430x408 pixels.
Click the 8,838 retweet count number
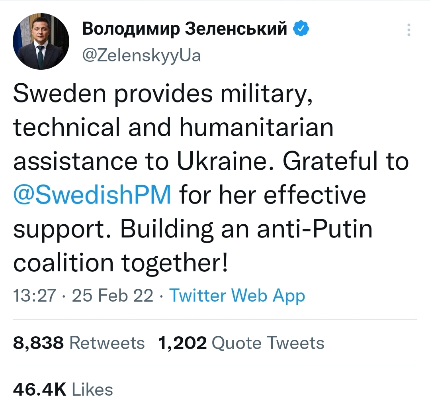[38, 343]
